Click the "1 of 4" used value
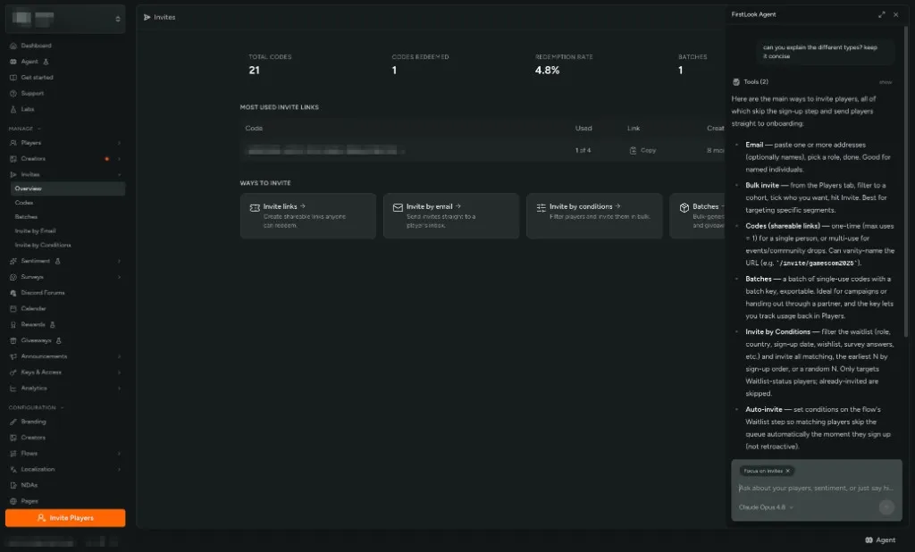Viewport: 915px width, 552px height. (583, 151)
